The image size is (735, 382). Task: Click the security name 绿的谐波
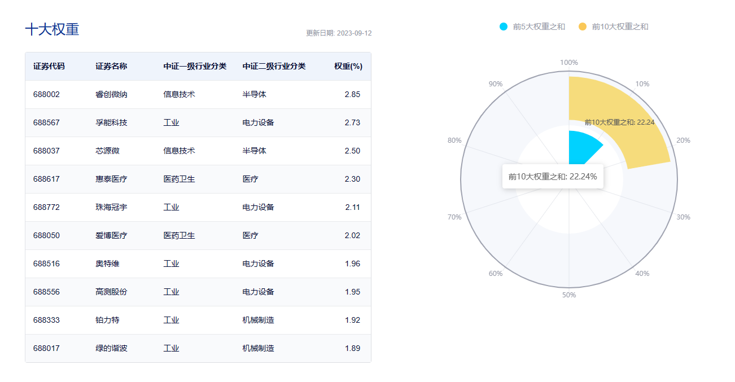tap(111, 348)
